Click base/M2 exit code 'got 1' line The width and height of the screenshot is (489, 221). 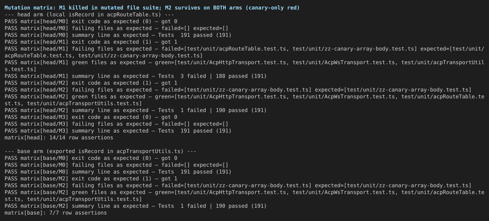click(x=91, y=179)
